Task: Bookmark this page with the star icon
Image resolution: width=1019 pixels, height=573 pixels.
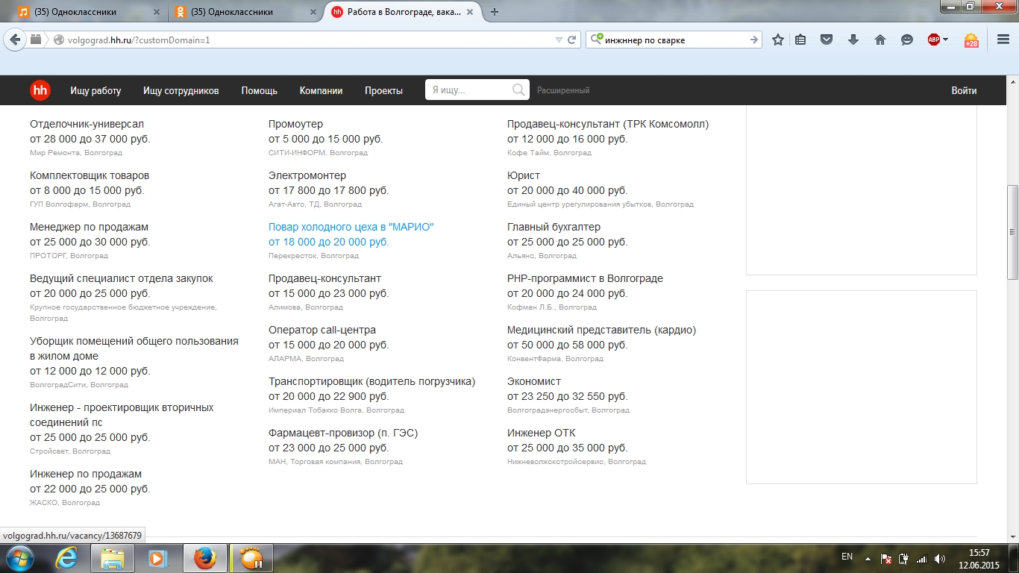Action: pyautogui.click(x=778, y=40)
